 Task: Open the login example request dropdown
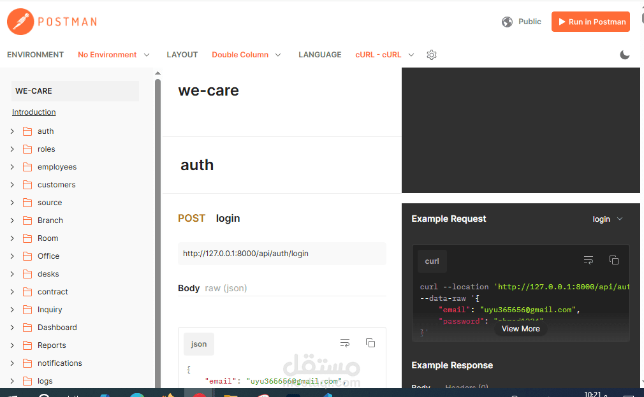point(608,219)
